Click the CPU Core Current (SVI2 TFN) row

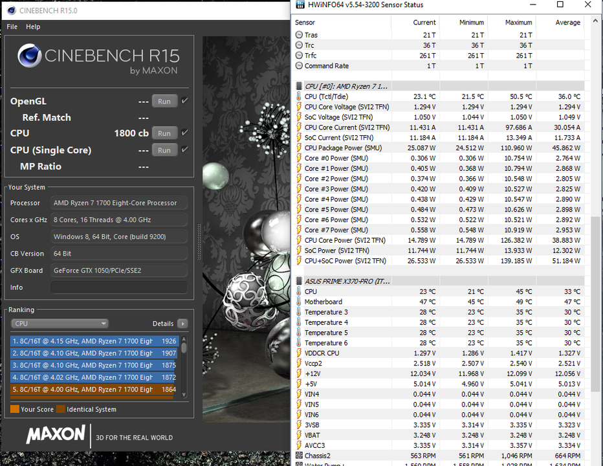point(439,128)
